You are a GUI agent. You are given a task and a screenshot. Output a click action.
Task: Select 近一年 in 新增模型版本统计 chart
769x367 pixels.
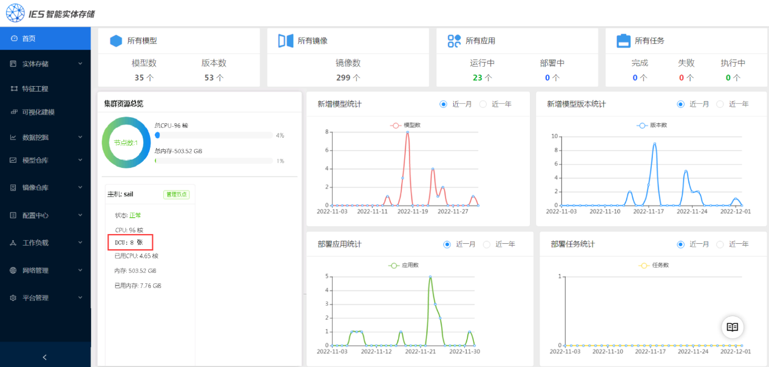tap(720, 104)
